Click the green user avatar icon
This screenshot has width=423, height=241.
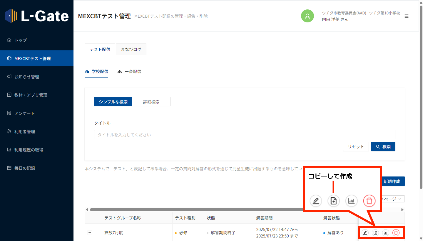coord(307,16)
